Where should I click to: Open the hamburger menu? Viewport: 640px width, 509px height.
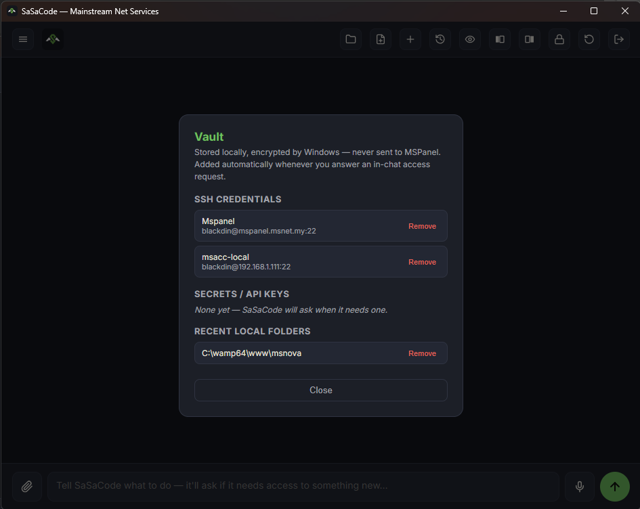coord(23,39)
